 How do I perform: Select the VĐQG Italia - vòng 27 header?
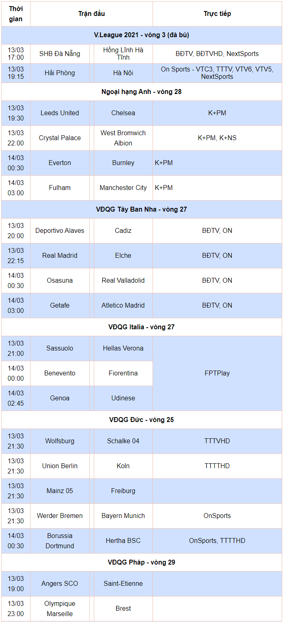pyautogui.click(x=141, y=327)
